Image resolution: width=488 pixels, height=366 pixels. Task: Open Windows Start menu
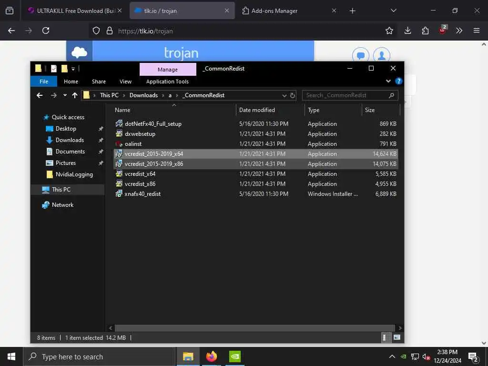(11, 356)
